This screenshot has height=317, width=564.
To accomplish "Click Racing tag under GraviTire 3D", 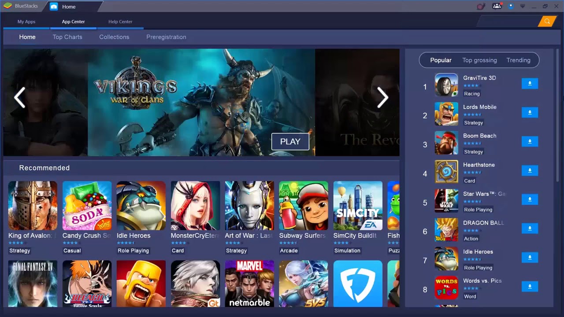I will (x=472, y=94).
